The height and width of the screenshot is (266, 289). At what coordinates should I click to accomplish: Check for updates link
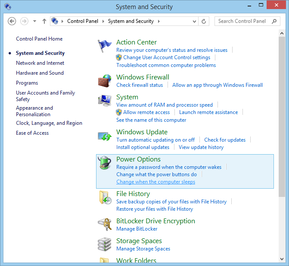[x=225, y=140]
